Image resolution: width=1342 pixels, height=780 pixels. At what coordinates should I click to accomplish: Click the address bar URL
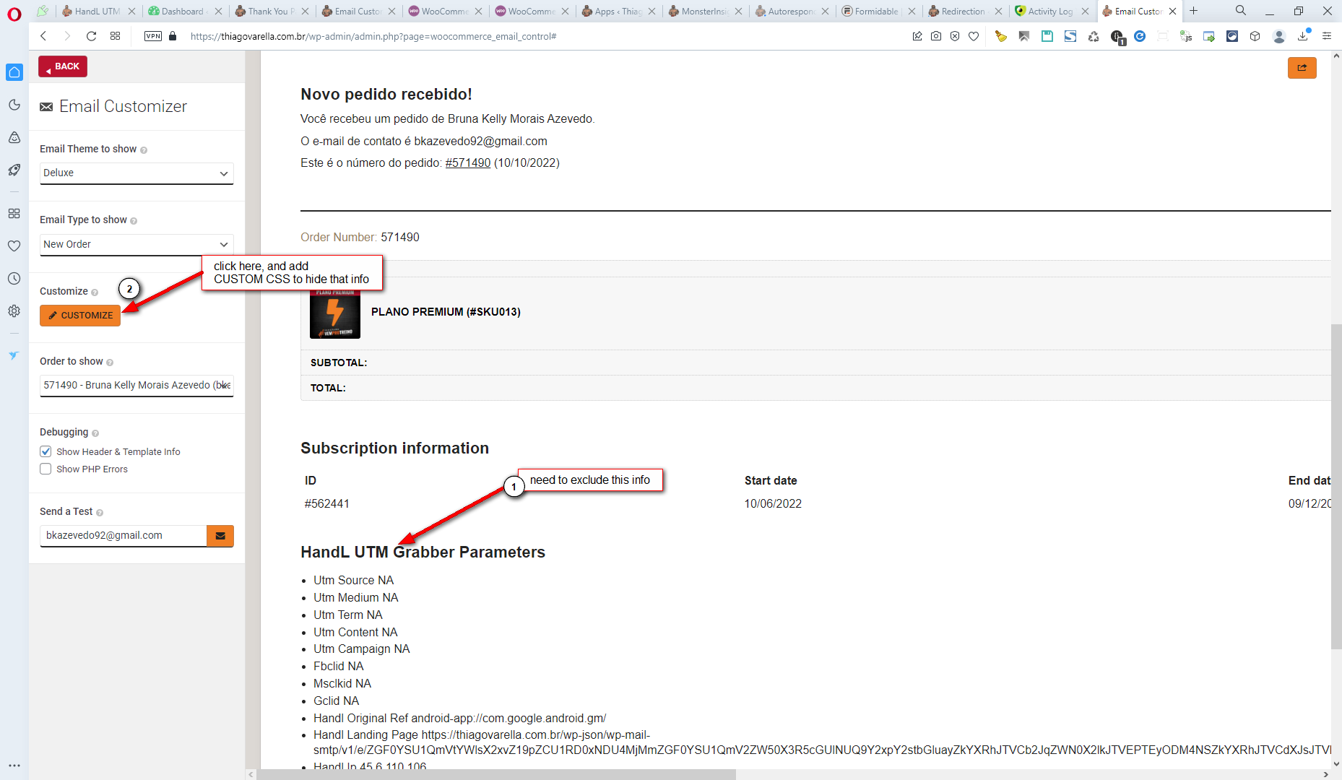coord(373,36)
